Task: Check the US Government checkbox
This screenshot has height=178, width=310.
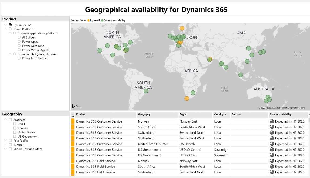Action: coord(15,137)
